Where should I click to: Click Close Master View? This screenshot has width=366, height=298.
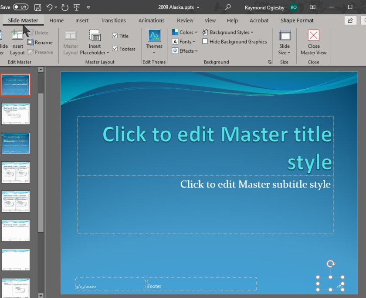[313, 41]
